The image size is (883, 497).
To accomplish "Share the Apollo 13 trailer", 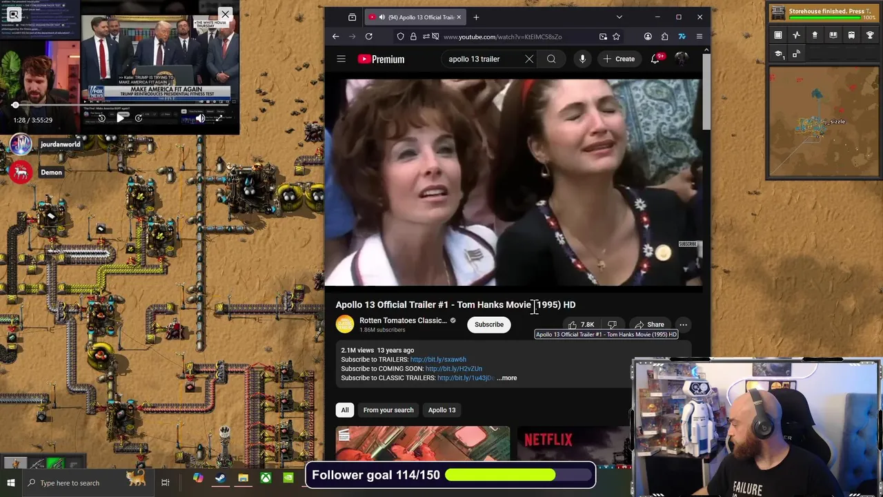I will (x=649, y=324).
